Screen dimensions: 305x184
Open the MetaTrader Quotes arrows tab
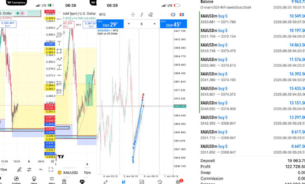105,182
